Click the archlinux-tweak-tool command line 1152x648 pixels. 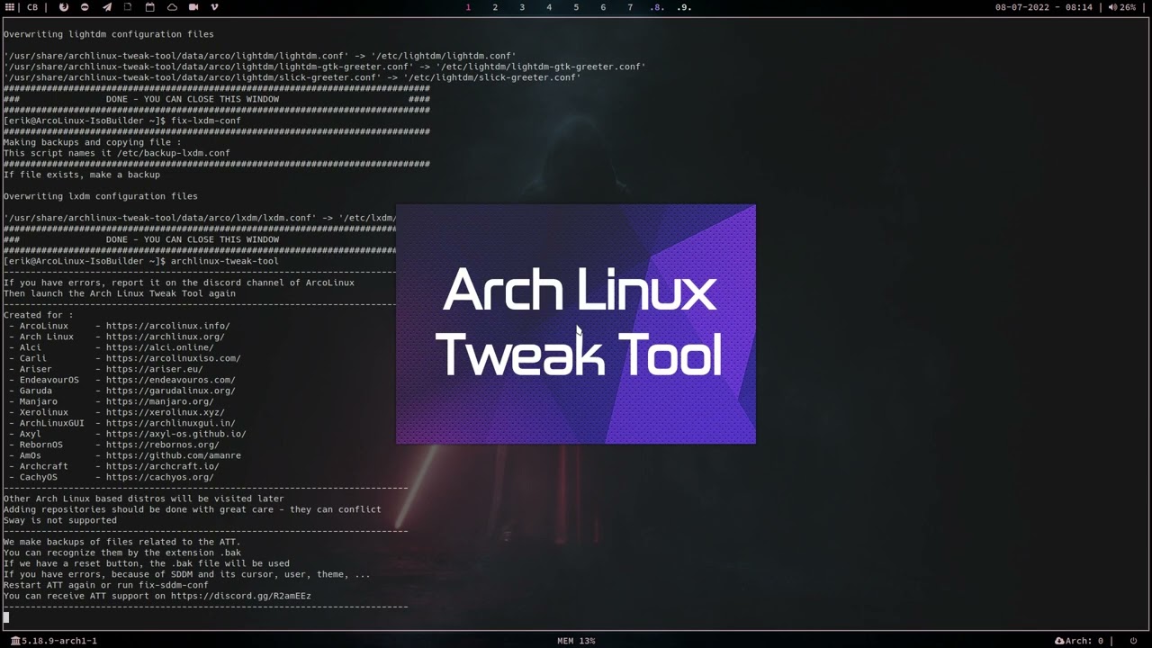click(141, 261)
